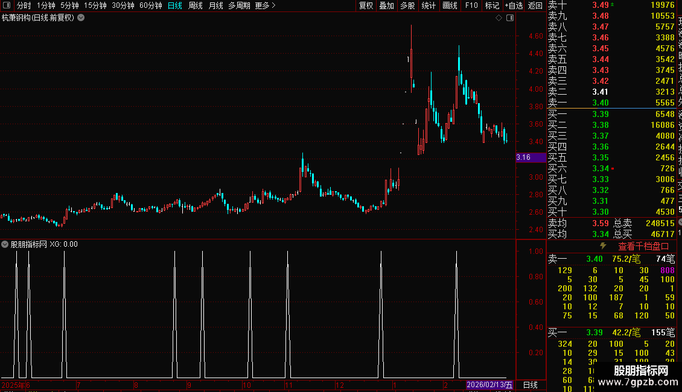Switch to 月线 monthly chart
Image resolution: width=682 pixels, height=392 pixels.
point(215,5)
